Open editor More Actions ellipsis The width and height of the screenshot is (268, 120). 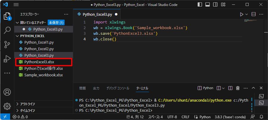point(261,15)
